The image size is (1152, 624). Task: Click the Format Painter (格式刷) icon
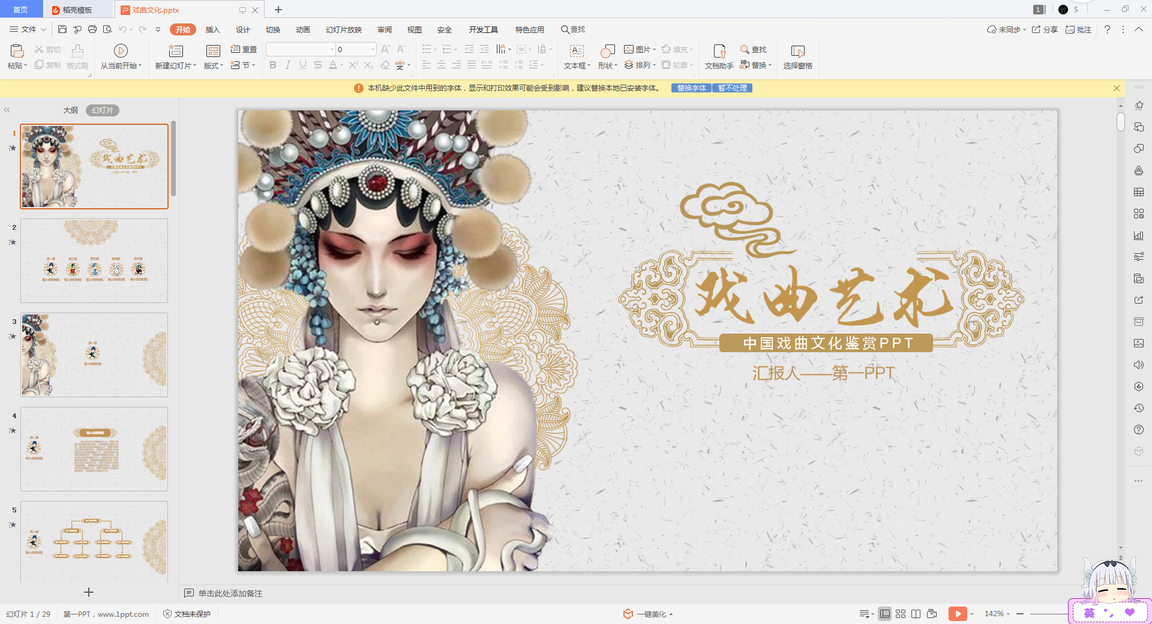77,50
